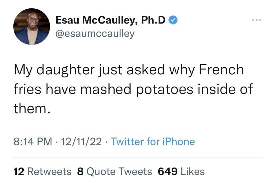Open the Twitter for iPhone source link

(153, 142)
